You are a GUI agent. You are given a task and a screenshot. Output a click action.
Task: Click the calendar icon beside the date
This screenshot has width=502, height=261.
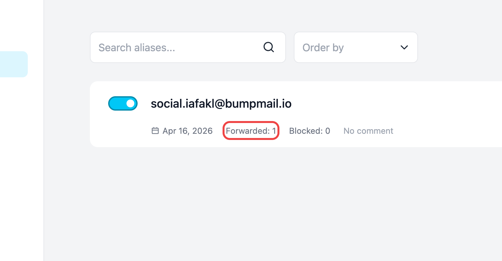tap(155, 131)
